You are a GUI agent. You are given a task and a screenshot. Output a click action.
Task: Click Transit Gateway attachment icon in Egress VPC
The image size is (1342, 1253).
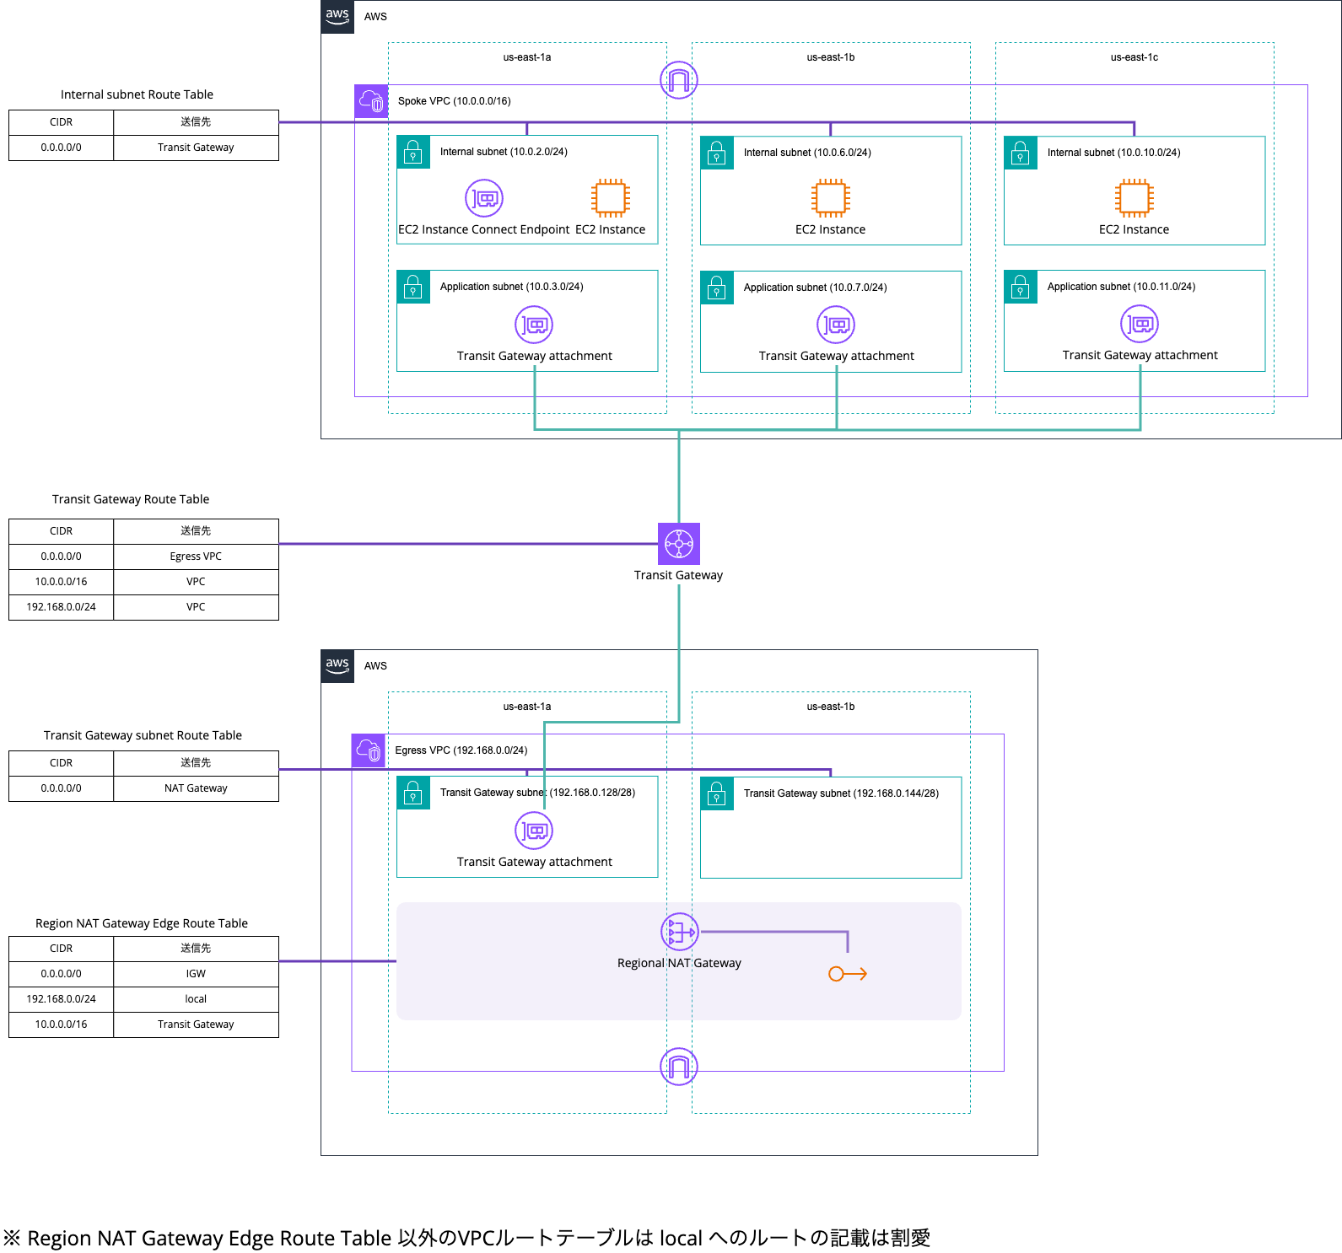pyautogui.click(x=534, y=831)
